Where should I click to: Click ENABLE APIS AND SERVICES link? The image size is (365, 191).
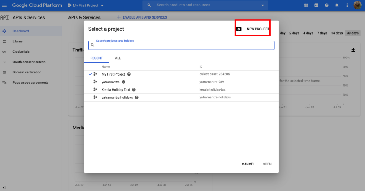coord(142,17)
